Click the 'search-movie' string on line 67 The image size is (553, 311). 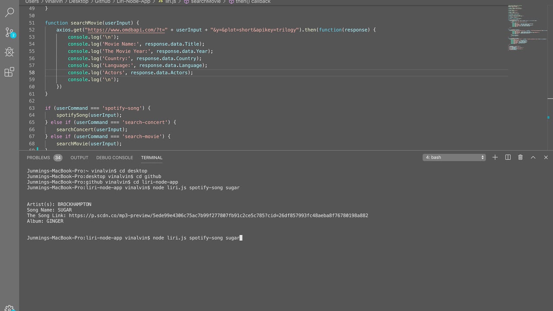coord(142,136)
